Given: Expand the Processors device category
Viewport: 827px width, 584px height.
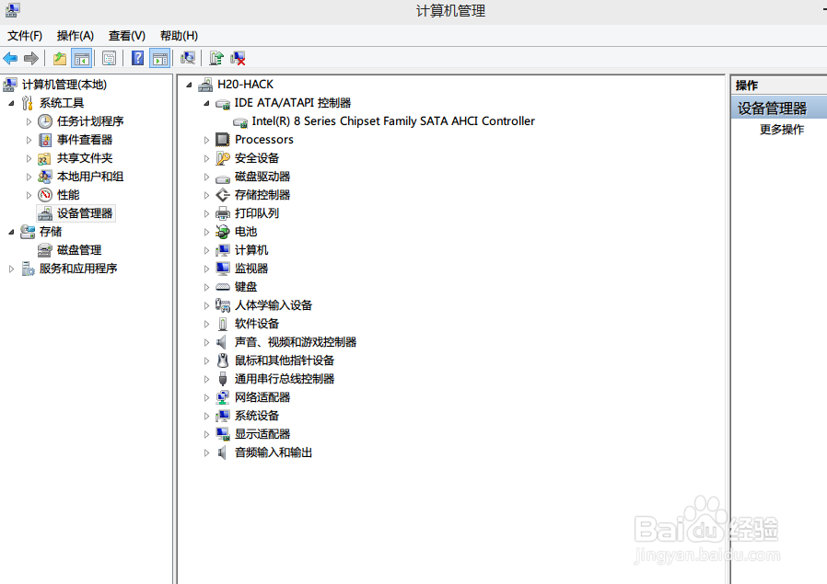Looking at the screenshot, I should pos(206,140).
